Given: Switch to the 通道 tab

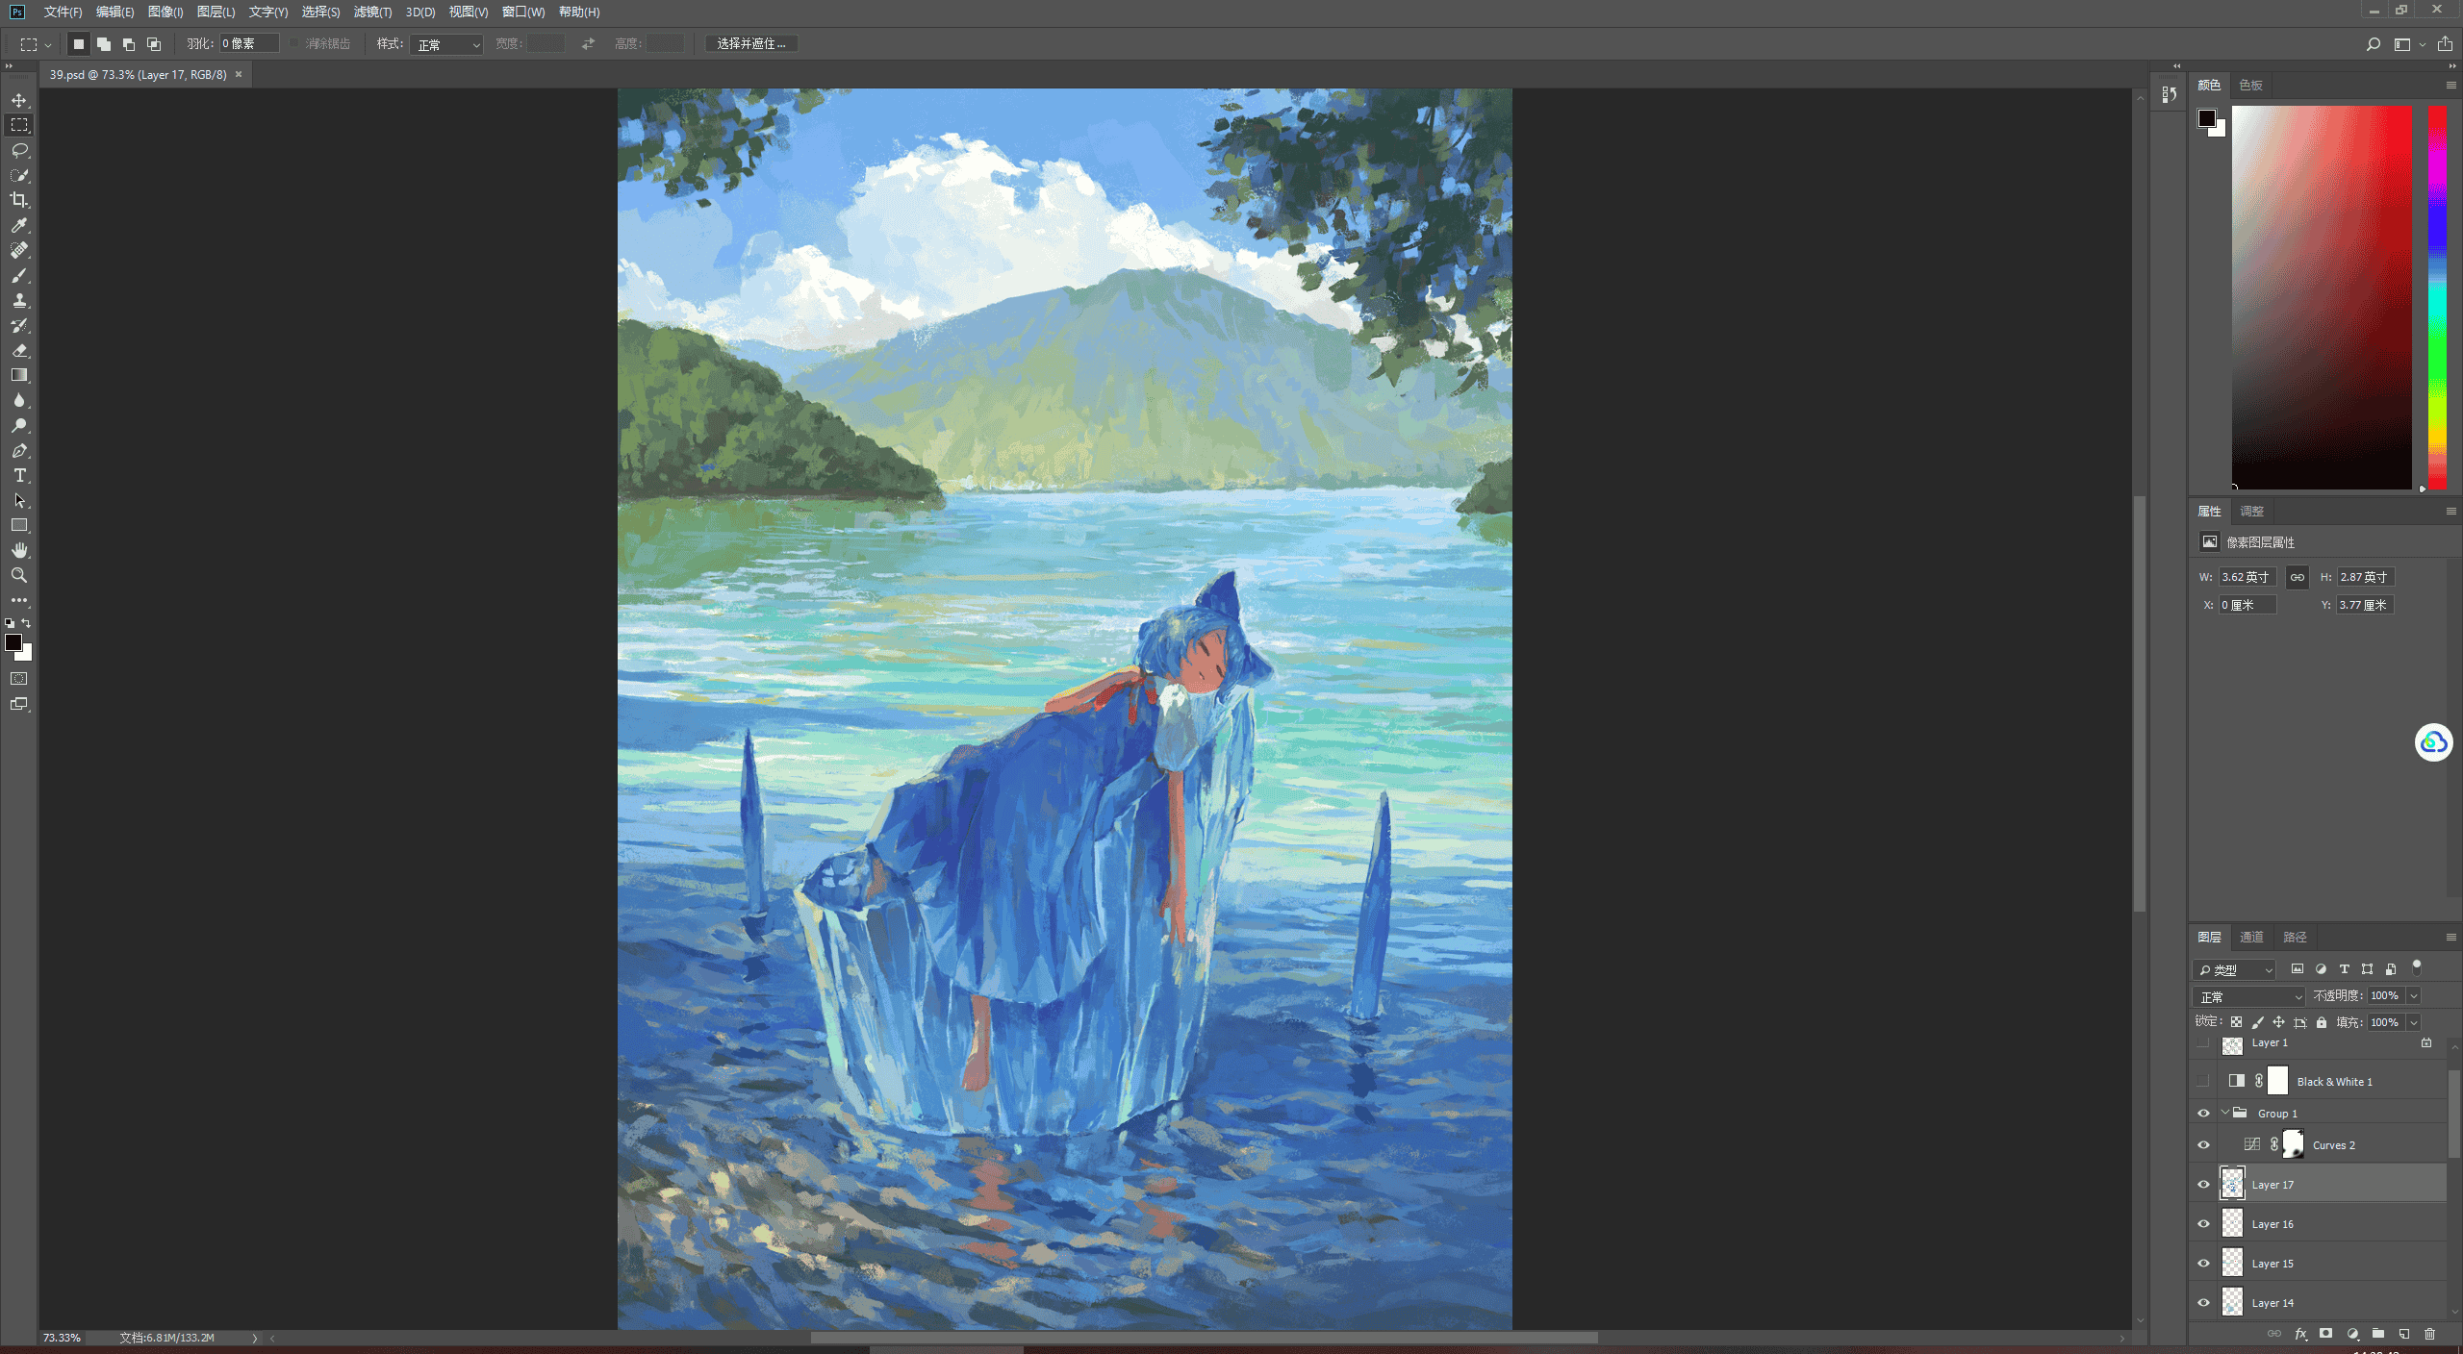Looking at the screenshot, I should click(x=2251, y=938).
